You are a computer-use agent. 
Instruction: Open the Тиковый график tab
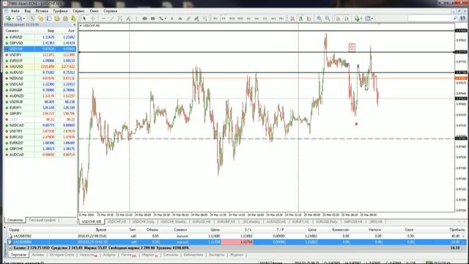[x=43, y=220]
